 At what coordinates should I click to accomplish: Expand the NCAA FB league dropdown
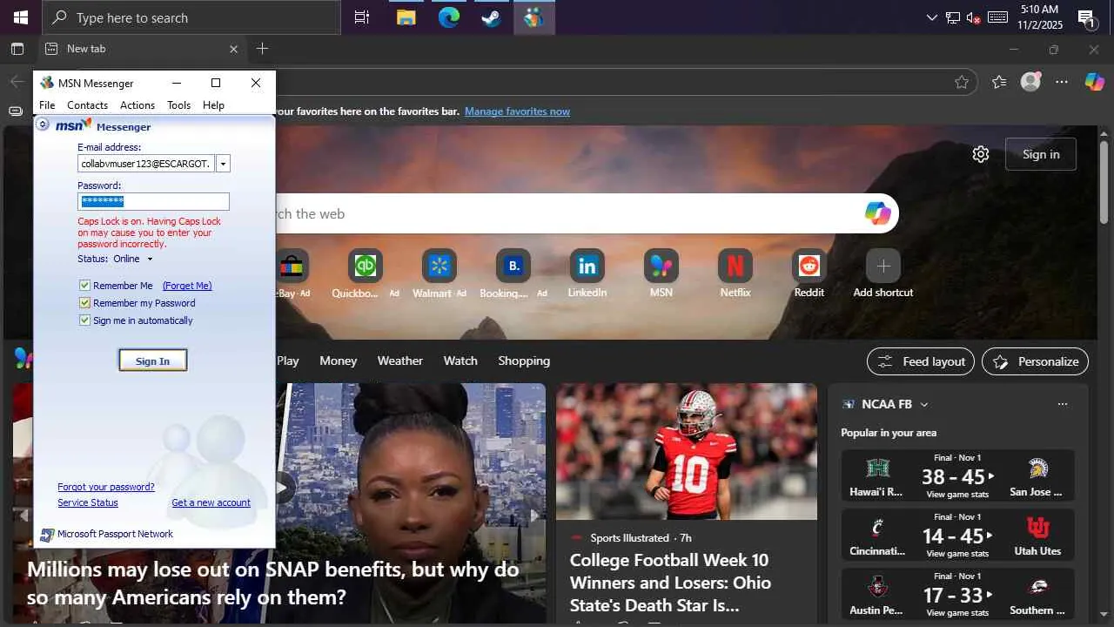pyautogui.click(x=924, y=404)
